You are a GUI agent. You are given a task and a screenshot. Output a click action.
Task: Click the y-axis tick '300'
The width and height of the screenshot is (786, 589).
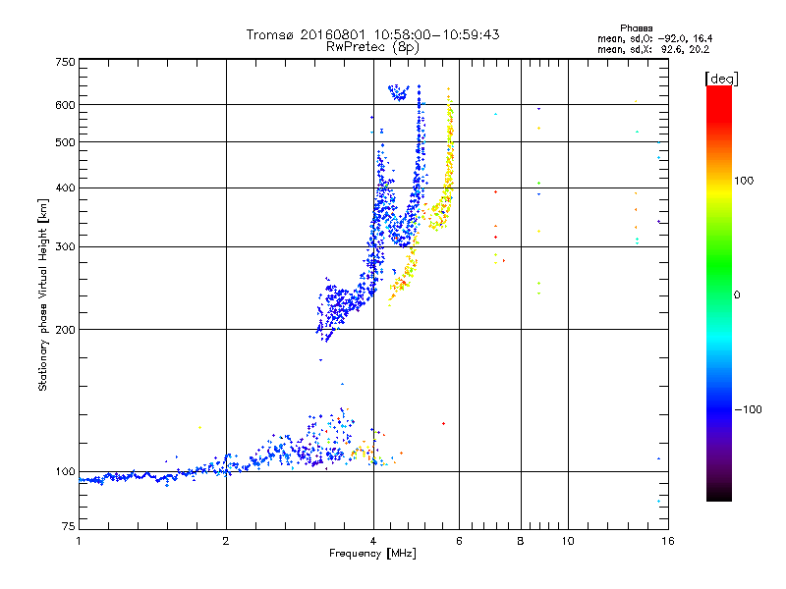click(x=65, y=247)
